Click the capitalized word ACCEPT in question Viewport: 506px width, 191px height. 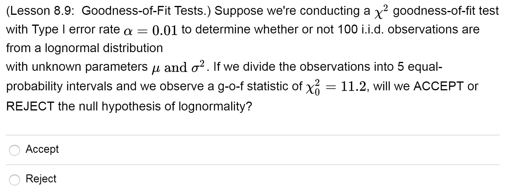point(439,86)
